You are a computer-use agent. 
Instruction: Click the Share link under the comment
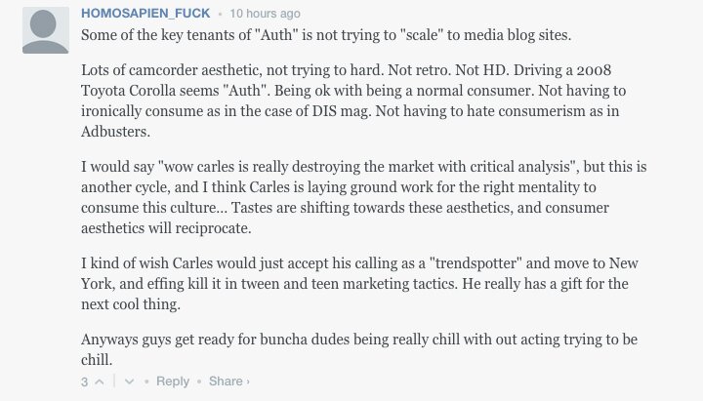226,381
